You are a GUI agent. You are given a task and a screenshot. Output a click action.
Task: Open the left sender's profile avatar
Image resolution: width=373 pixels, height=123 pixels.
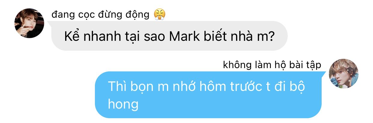pos(29,23)
